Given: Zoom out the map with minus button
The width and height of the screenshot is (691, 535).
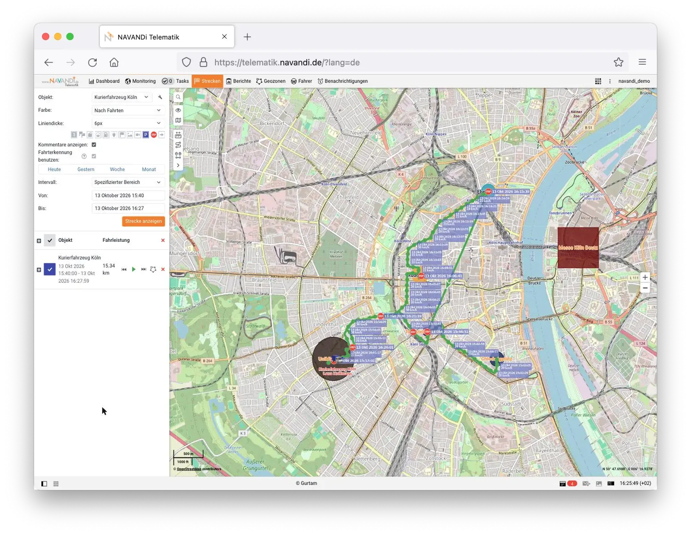Looking at the screenshot, I should click(645, 288).
